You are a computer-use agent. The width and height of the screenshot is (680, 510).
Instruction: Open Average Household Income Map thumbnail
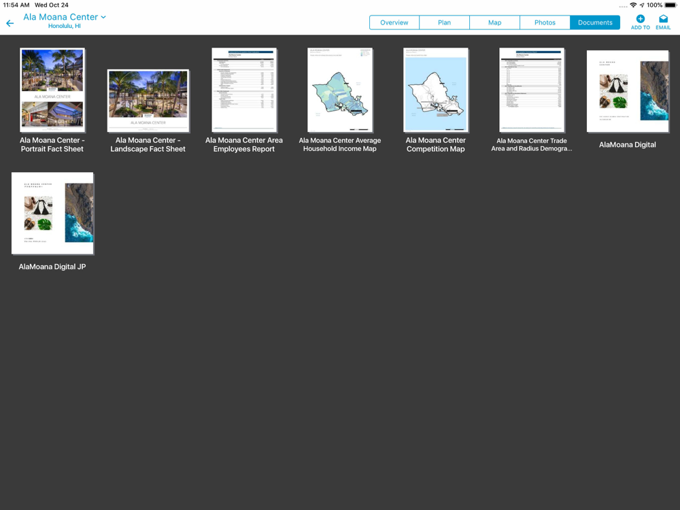(x=340, y=90)
